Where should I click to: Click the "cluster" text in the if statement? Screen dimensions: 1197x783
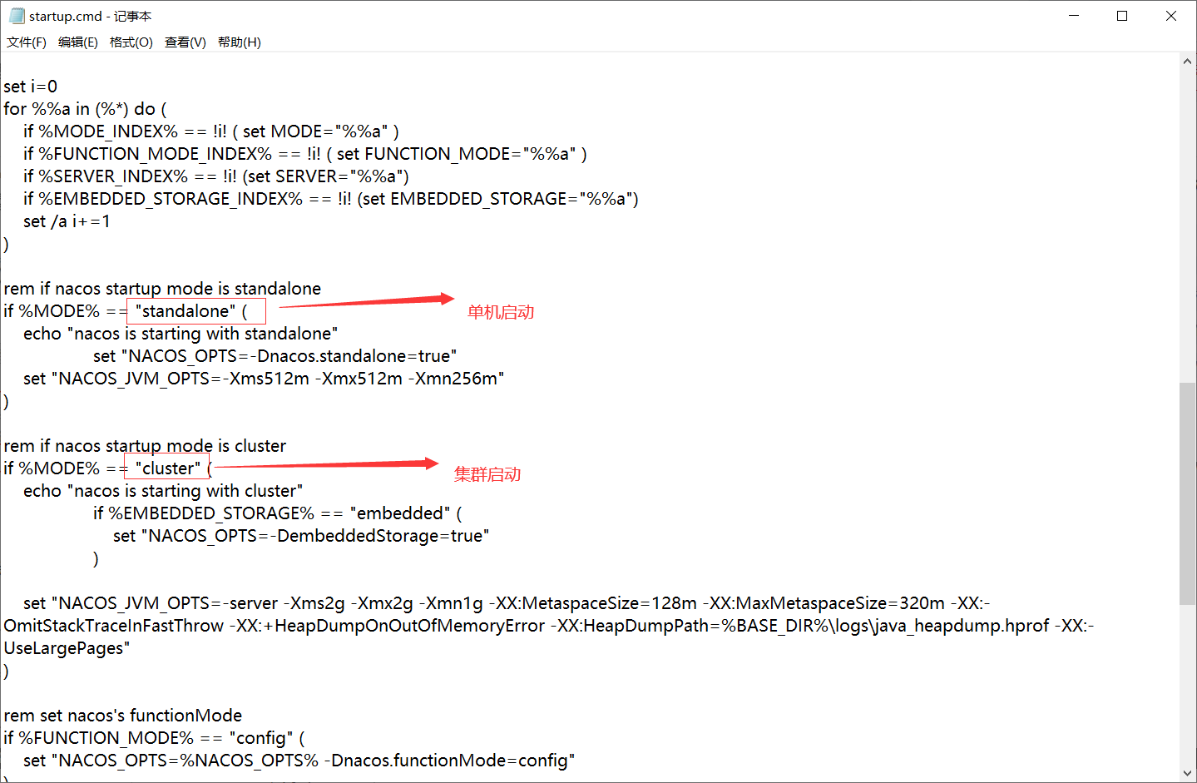[x=168, y=468]
